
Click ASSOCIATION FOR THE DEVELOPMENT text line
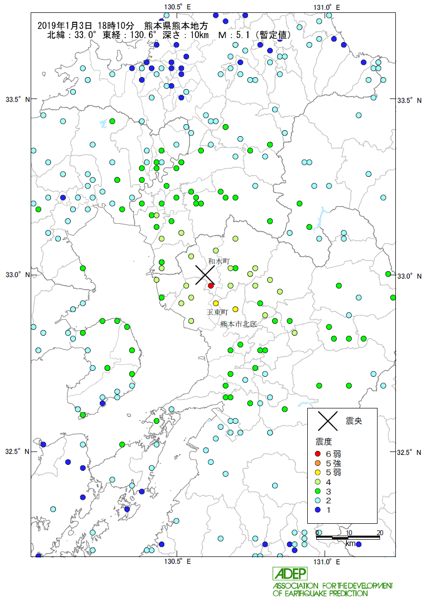[333, 586]
